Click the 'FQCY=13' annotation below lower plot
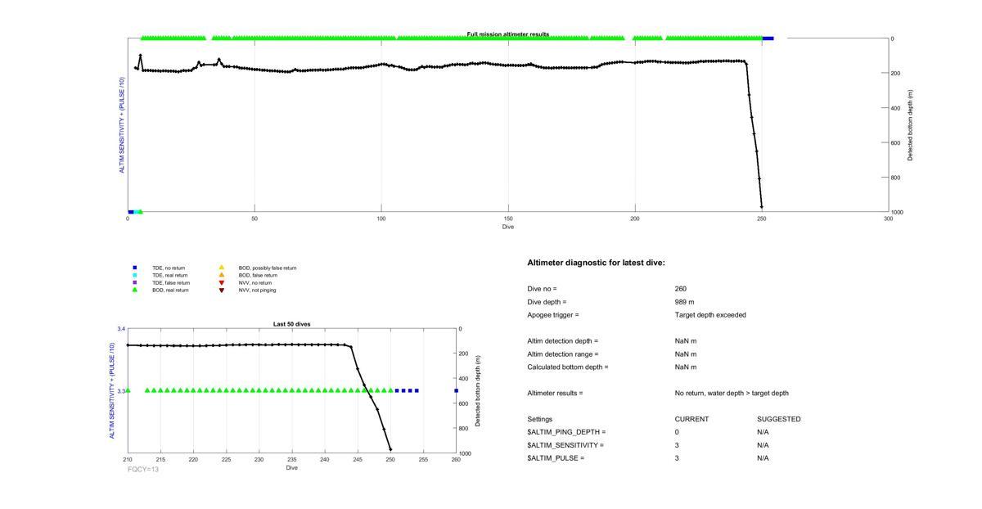Image resolution: width=982 pixels, height=509 pixels. 143,470
